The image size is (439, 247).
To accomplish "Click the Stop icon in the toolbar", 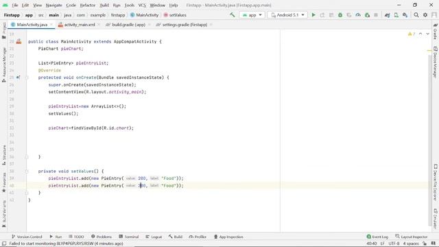I will (376, 15).
